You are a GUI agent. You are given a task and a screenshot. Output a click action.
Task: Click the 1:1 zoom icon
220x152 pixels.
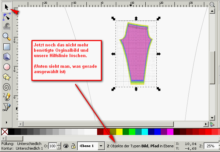click(x=212, y=4)
